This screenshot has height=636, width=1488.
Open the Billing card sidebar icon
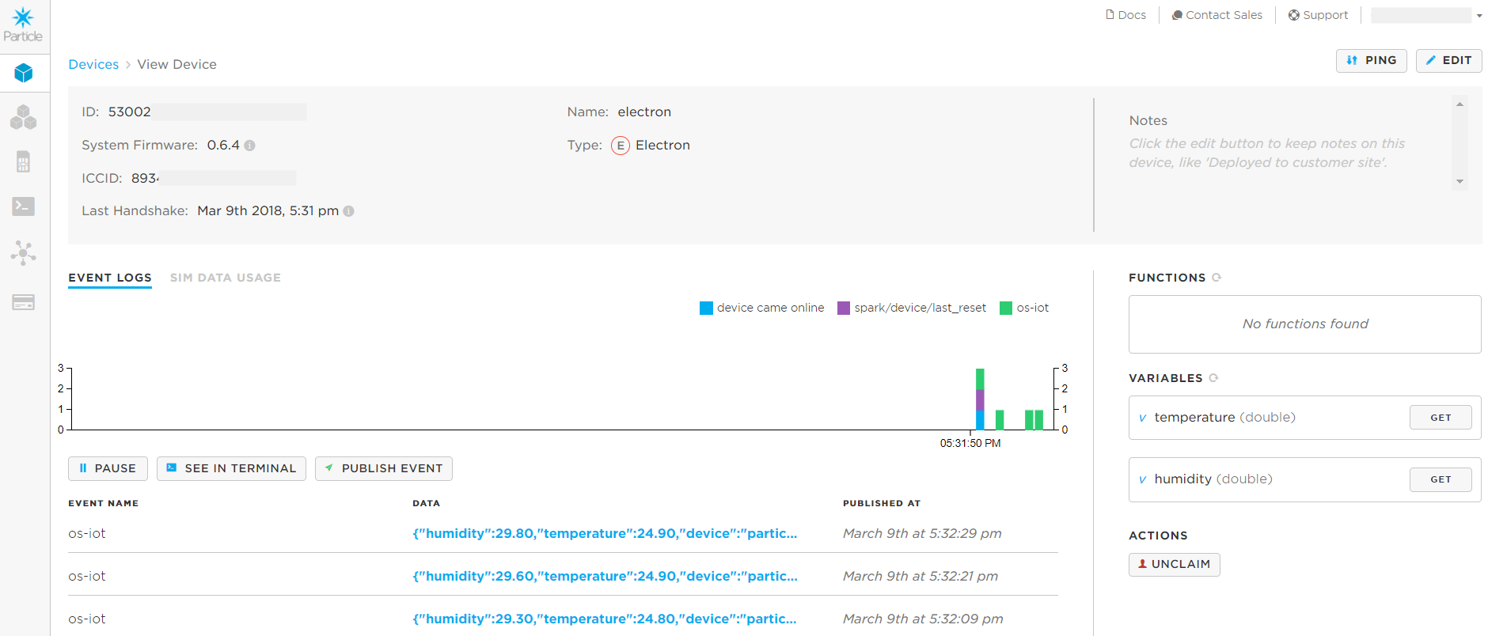pos(24,302)
